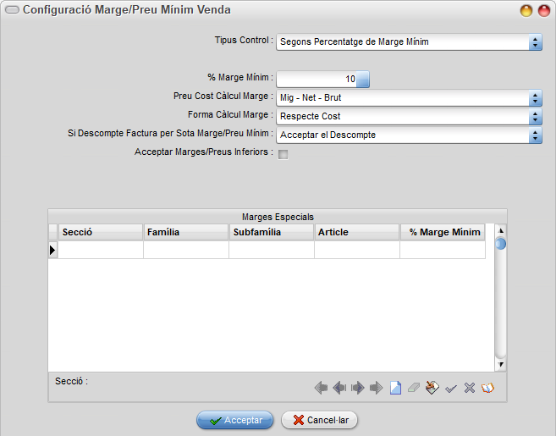Open Forma Càlcul Marge dropdown
This screenshot has width=556, height=436.
tap(410, 116)
